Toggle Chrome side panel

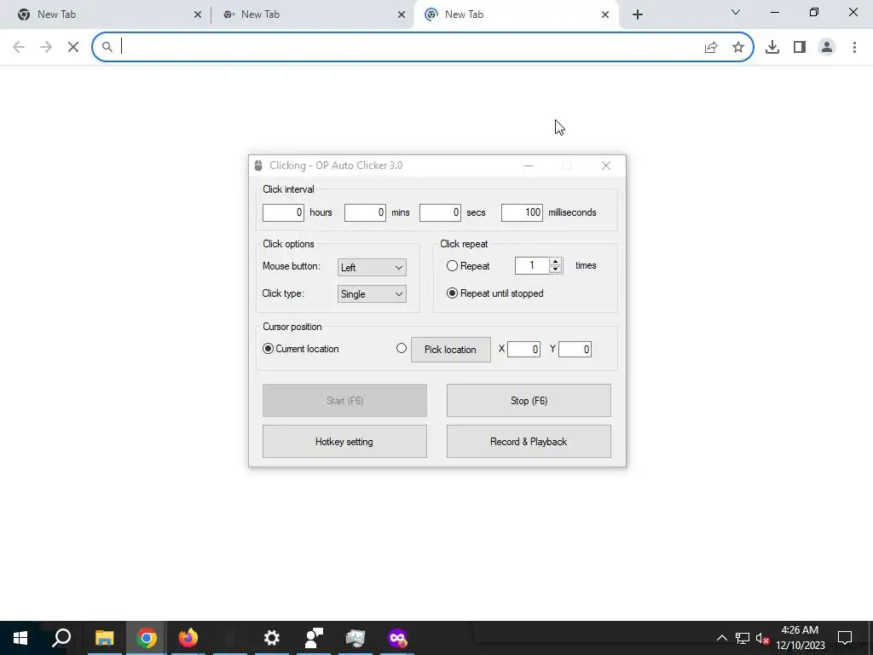pos(800,47)
